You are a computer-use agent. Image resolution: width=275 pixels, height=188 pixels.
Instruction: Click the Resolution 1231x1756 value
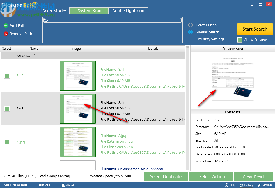pyautogui.click(x=222, y=161)
